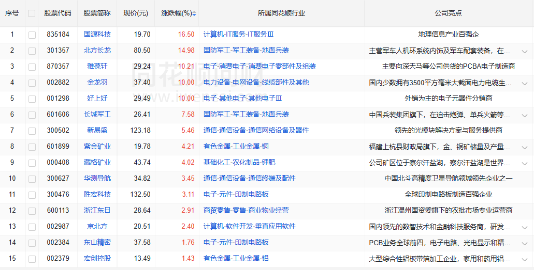This screenshot has width=534, height=270.
Task: Check the box for 胜宏科技
Action: point(32,195)
